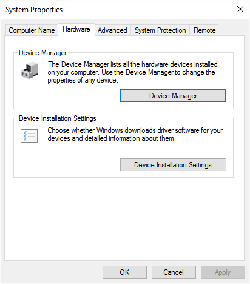Click the System Properties title bar text

tap(34, 10)
